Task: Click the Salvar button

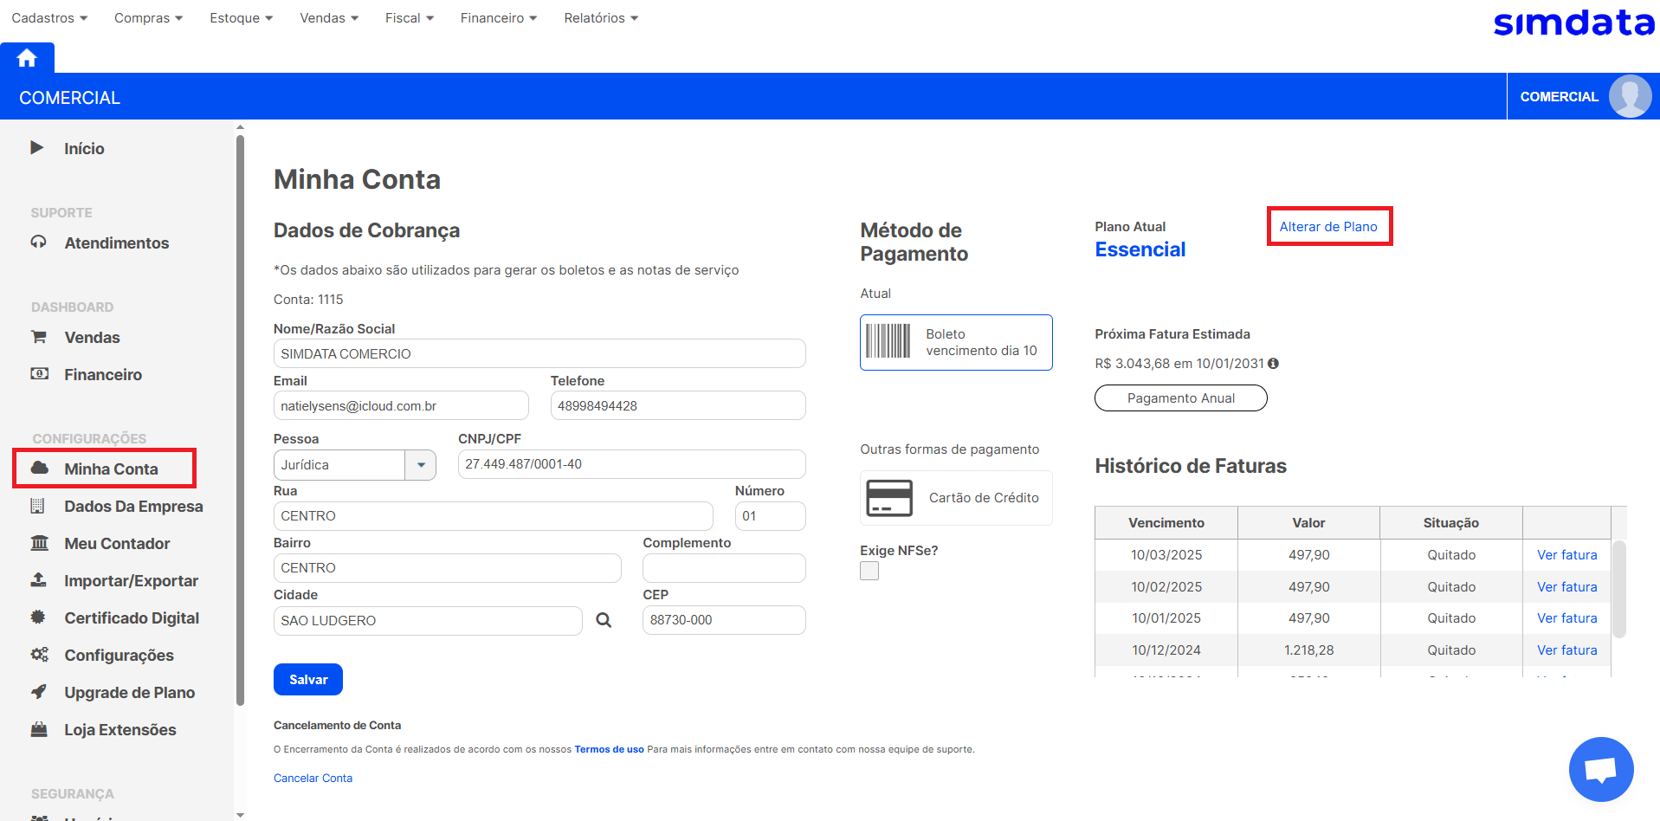Action: coord(308,680)
